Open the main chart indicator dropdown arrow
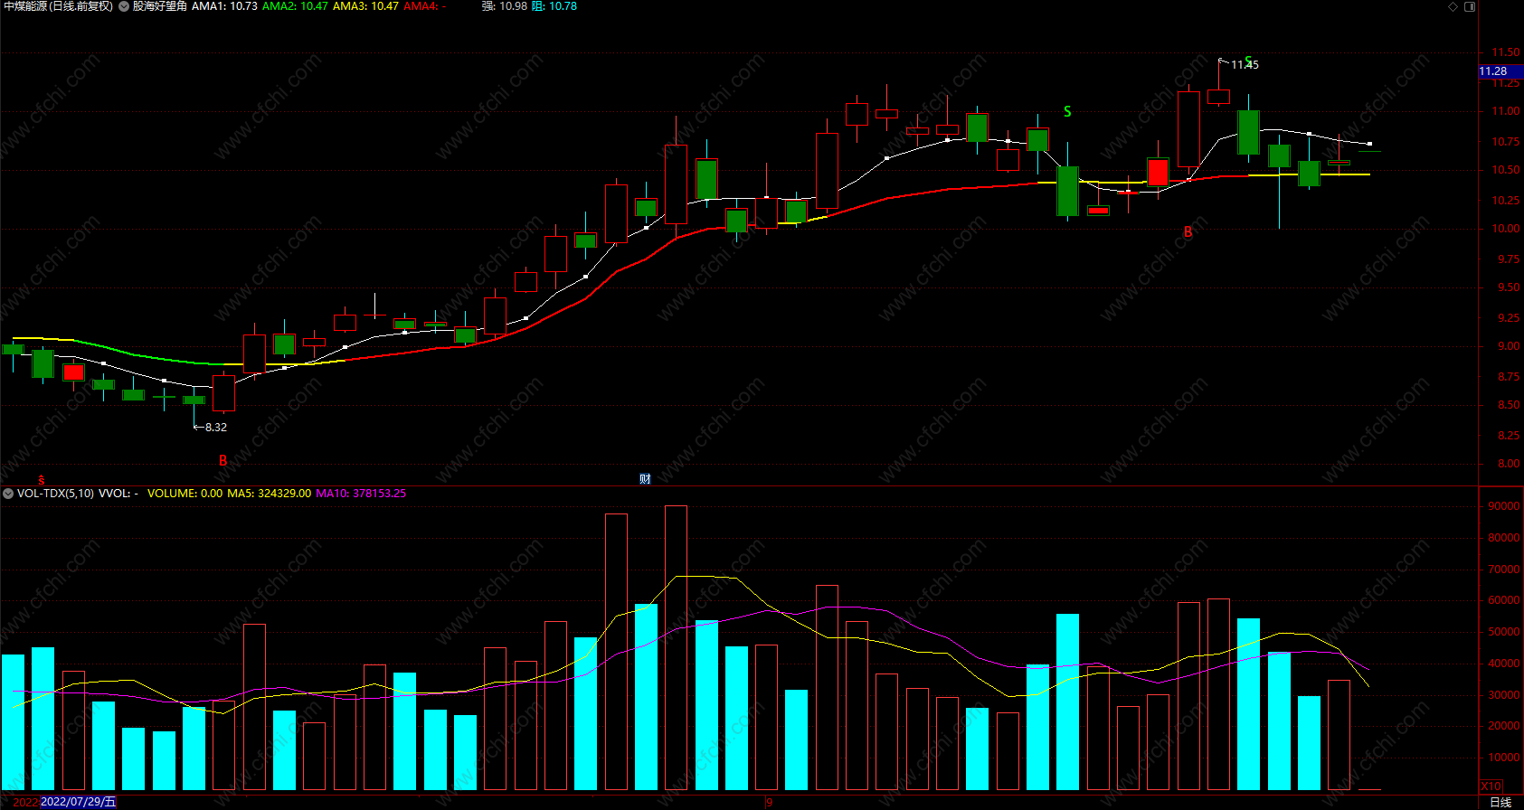Viewport: 1524px width, 810px height. (124, 6)
